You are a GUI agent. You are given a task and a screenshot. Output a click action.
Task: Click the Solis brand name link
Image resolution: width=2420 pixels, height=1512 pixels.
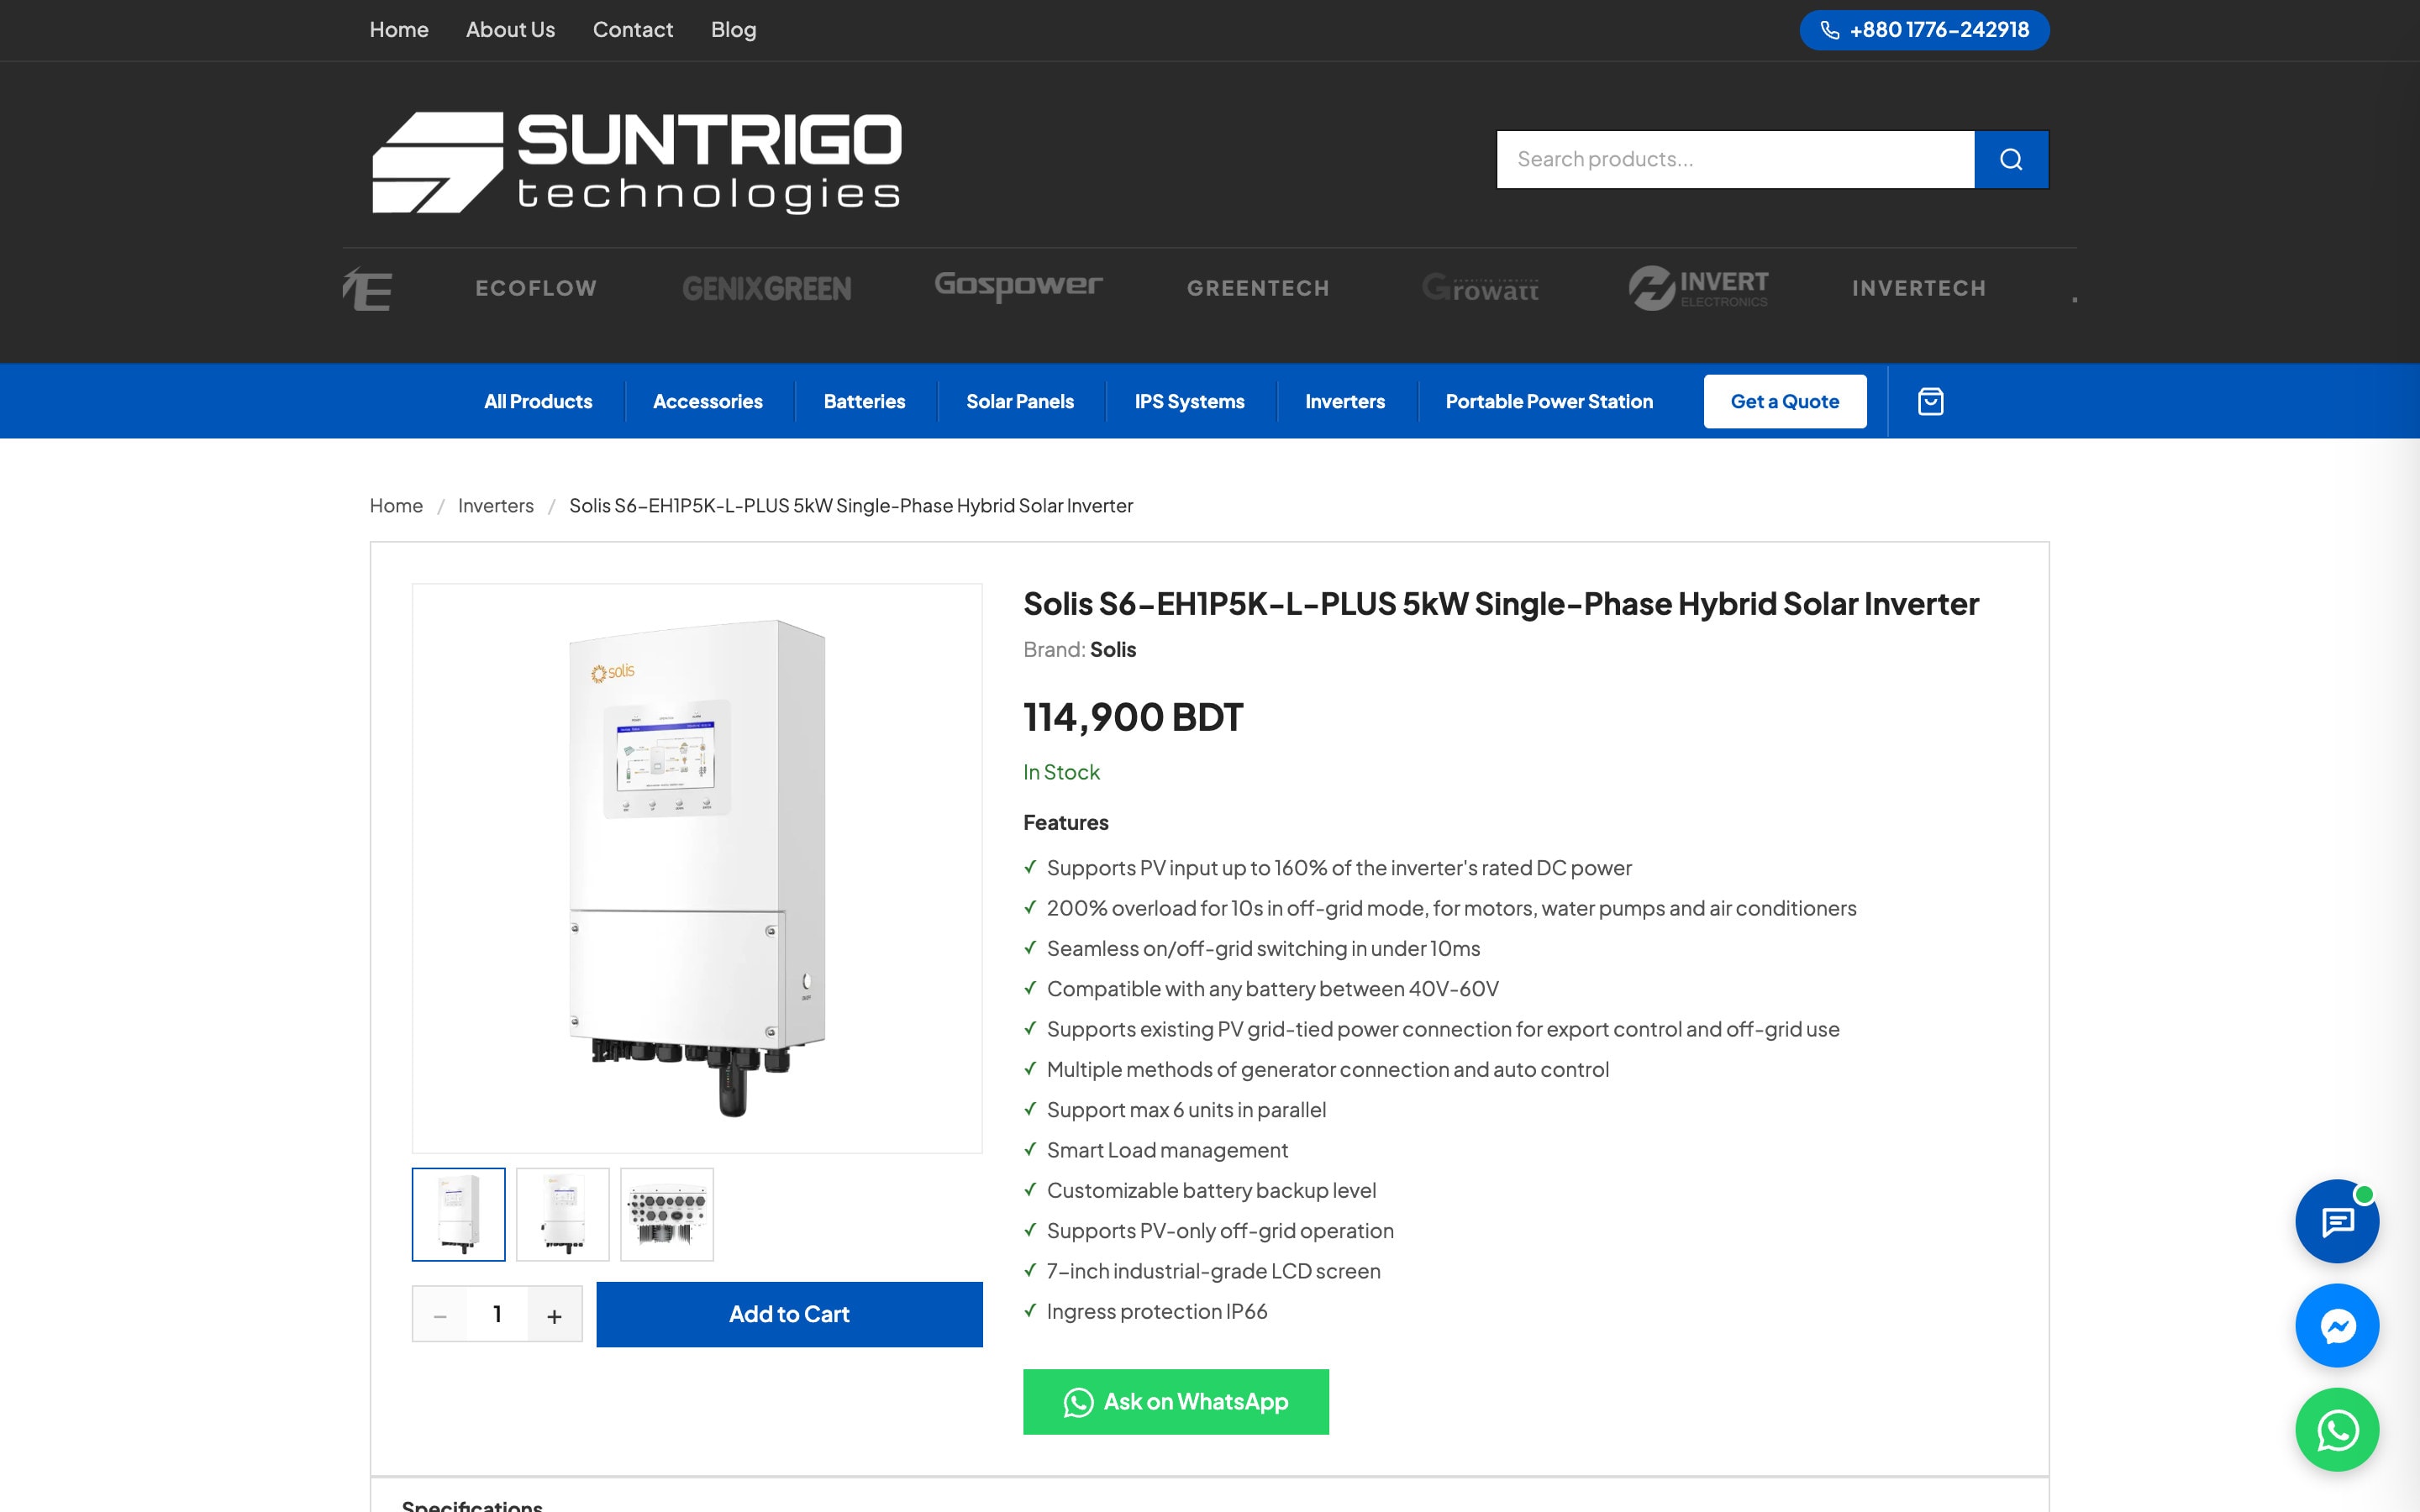point(1113,649)
